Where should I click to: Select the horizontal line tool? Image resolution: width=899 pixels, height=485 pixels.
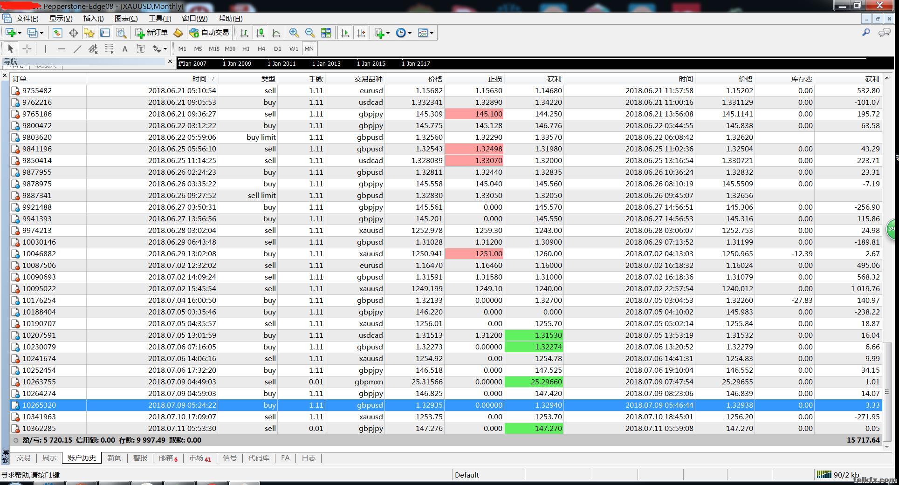62,48
